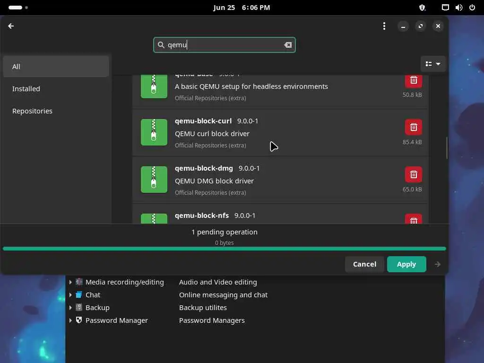Select the All category
The height and width of the screenshot is (363, 484).
click(x=56, y=66)
